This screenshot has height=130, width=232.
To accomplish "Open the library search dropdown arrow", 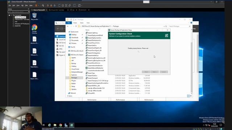I will tap(28, 12).
